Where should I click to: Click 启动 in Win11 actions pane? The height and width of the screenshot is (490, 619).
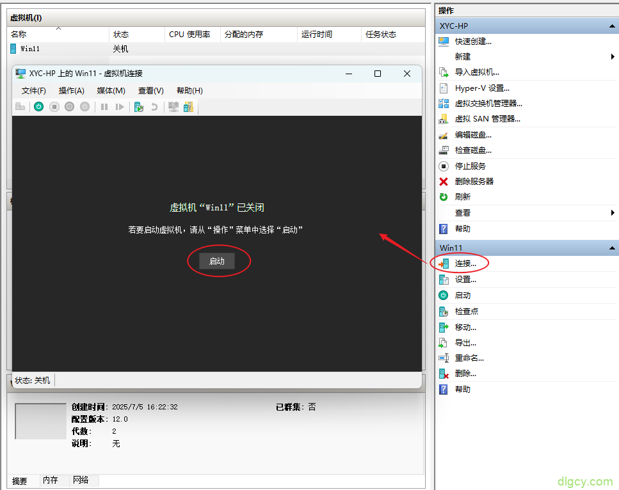tap(463, 295)
